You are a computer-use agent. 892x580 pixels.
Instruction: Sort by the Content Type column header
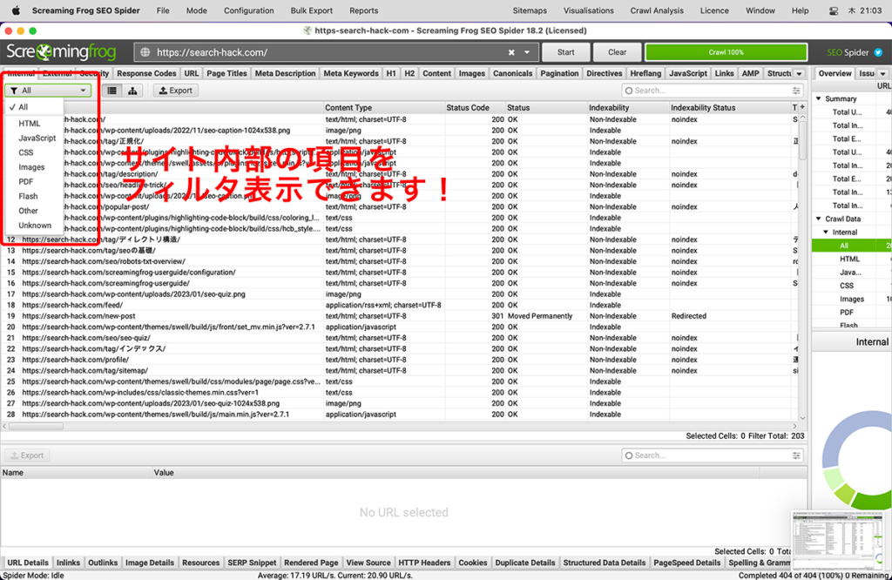(x=384, y=107)
